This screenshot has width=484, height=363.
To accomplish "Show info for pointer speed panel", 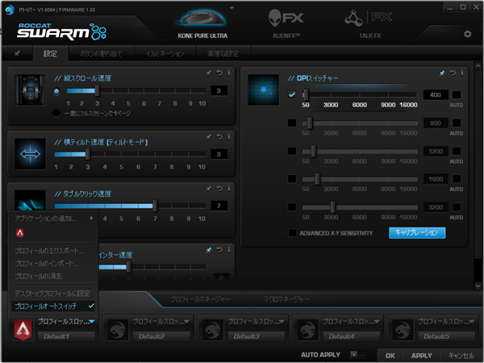I will [229, 250].
